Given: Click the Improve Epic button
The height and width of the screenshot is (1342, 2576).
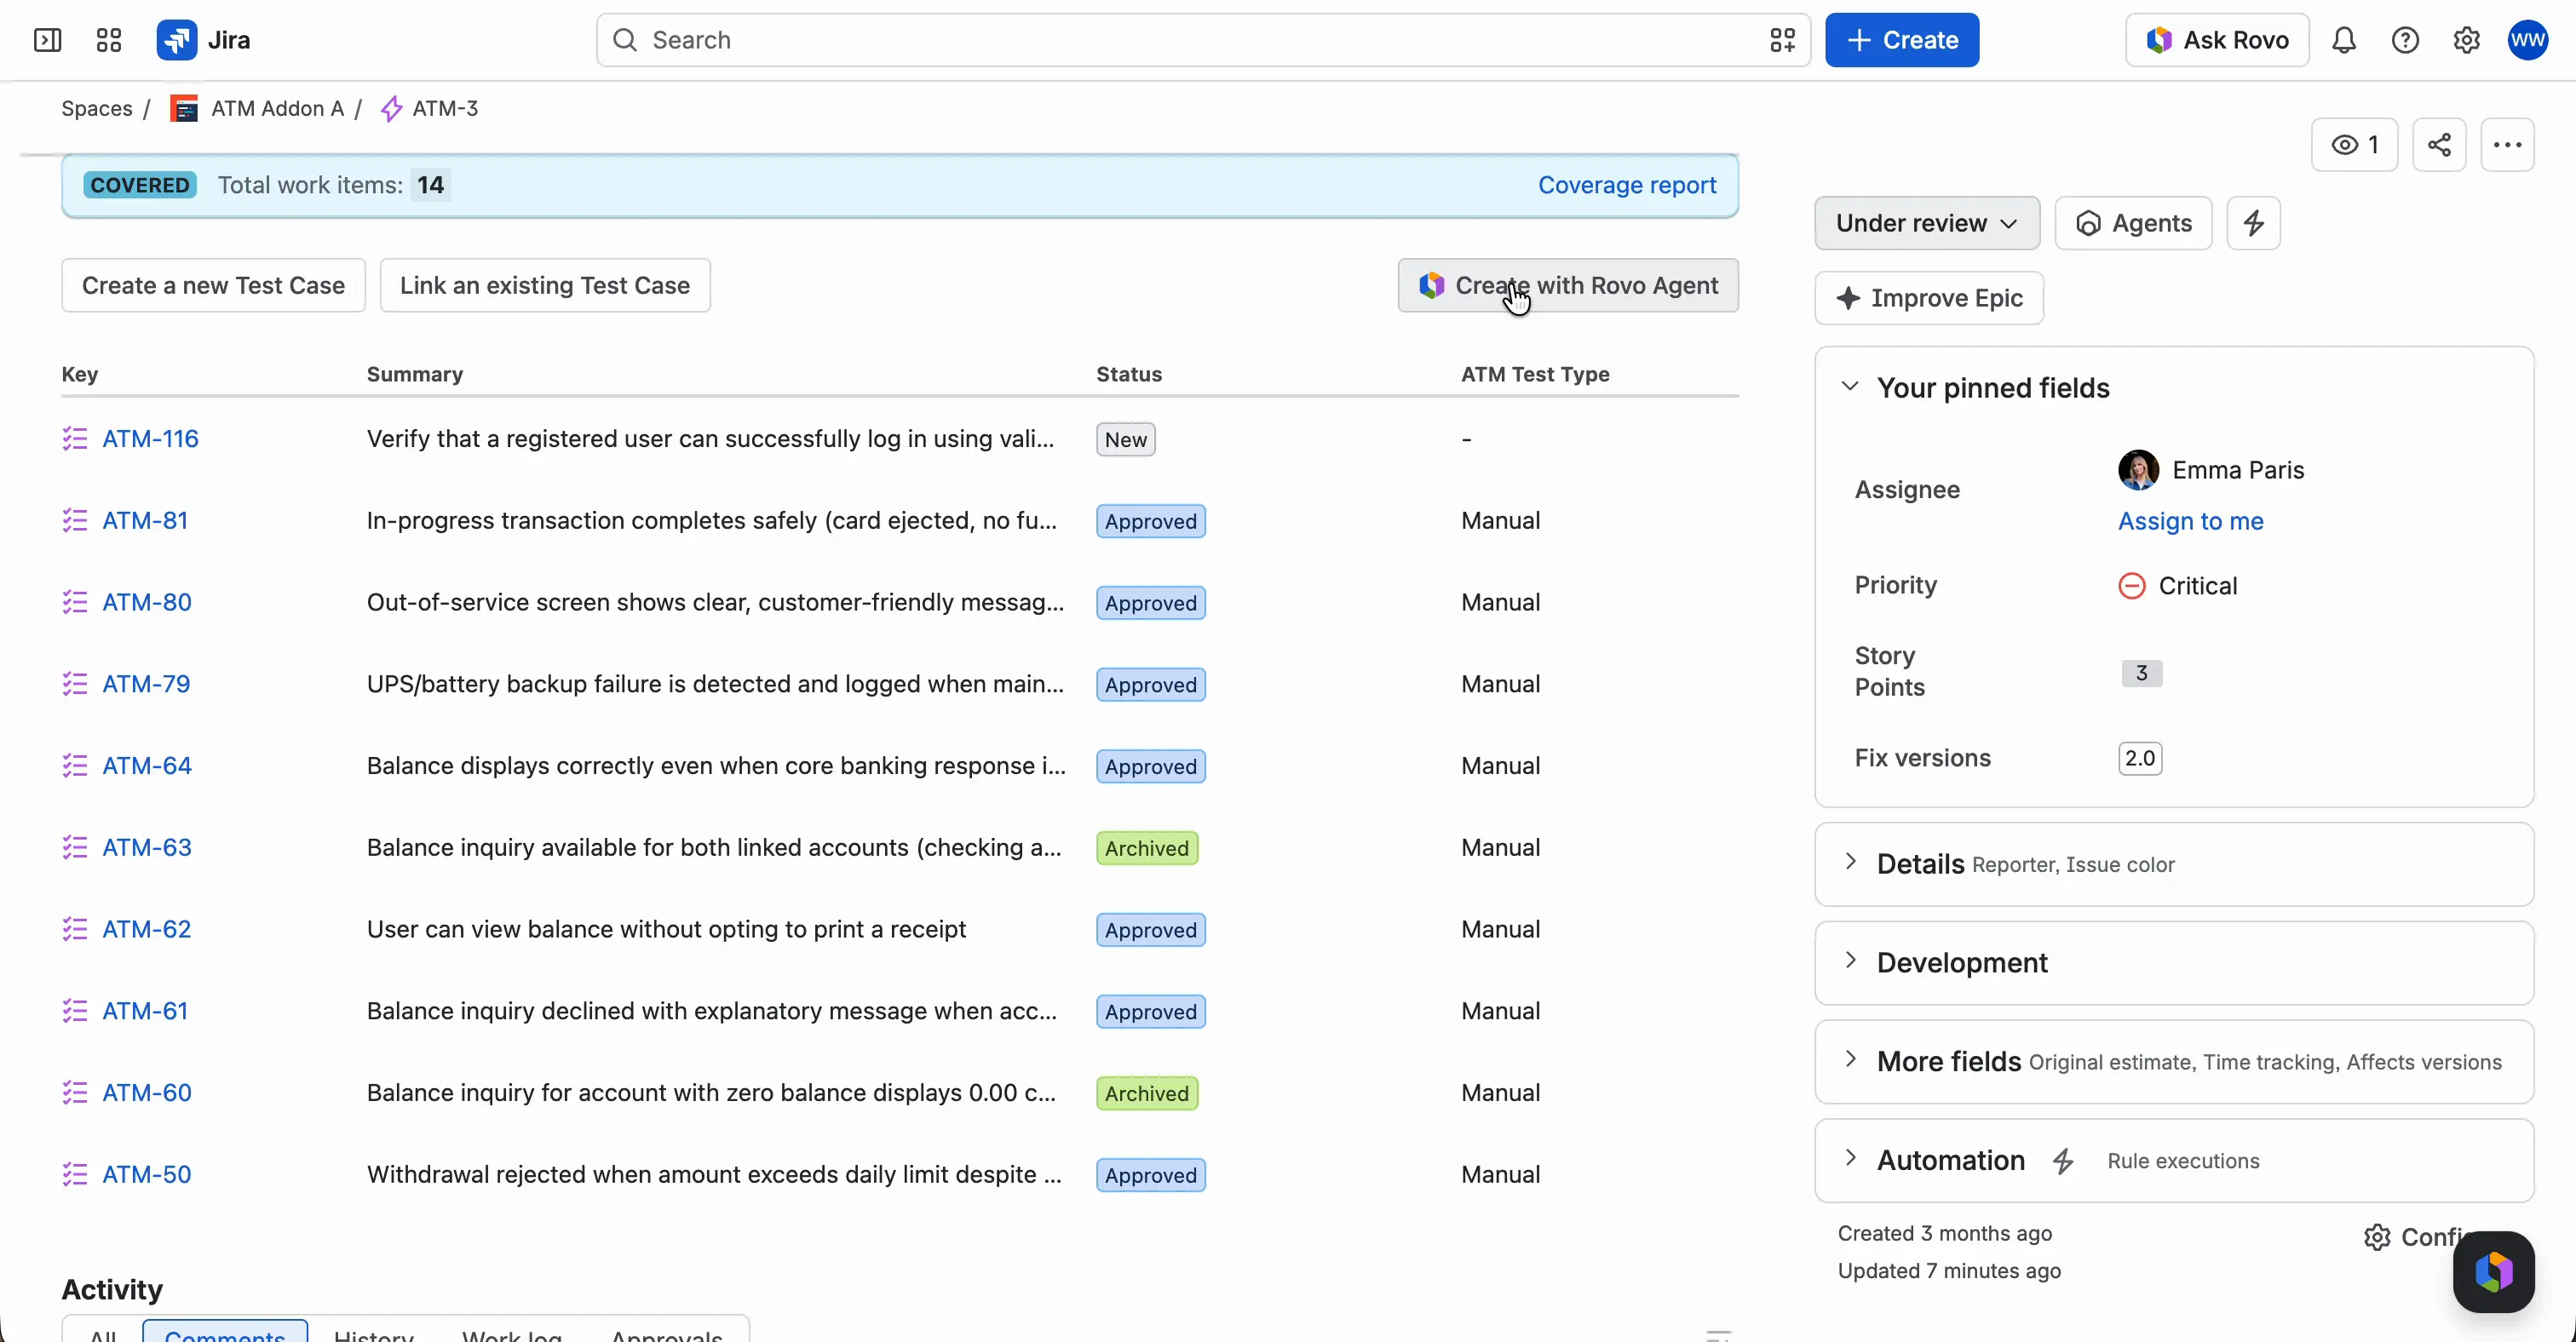Looking at the screenshot, I should (1929, 298).
